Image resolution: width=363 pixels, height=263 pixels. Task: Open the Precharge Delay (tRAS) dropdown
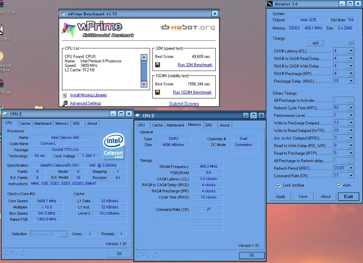click(351, 81)
